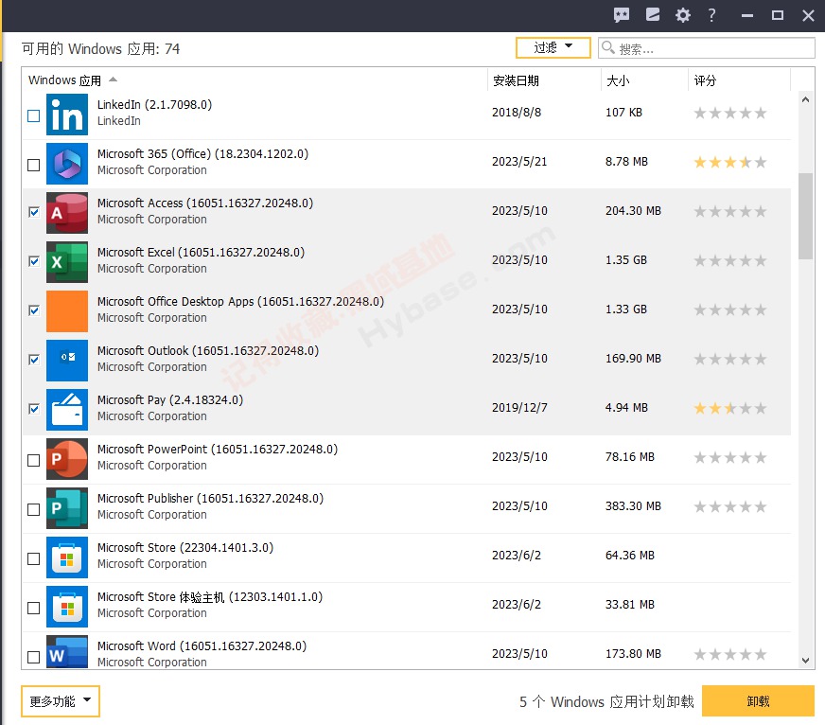Uncheck the Microsoft Pay checkbox

click(x=34, y=409)
